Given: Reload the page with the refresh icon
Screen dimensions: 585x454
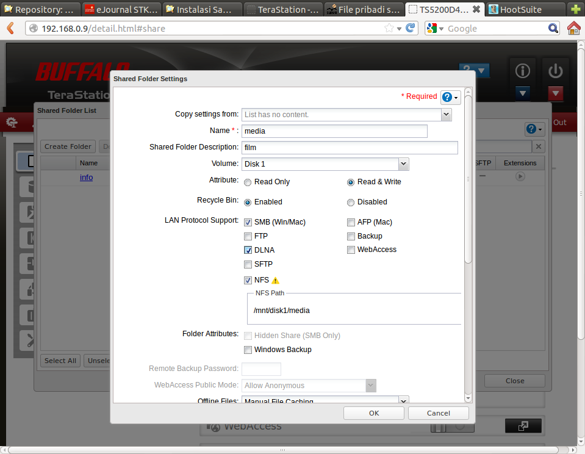Looking at the screenshot, I should [x=411, y=28].
